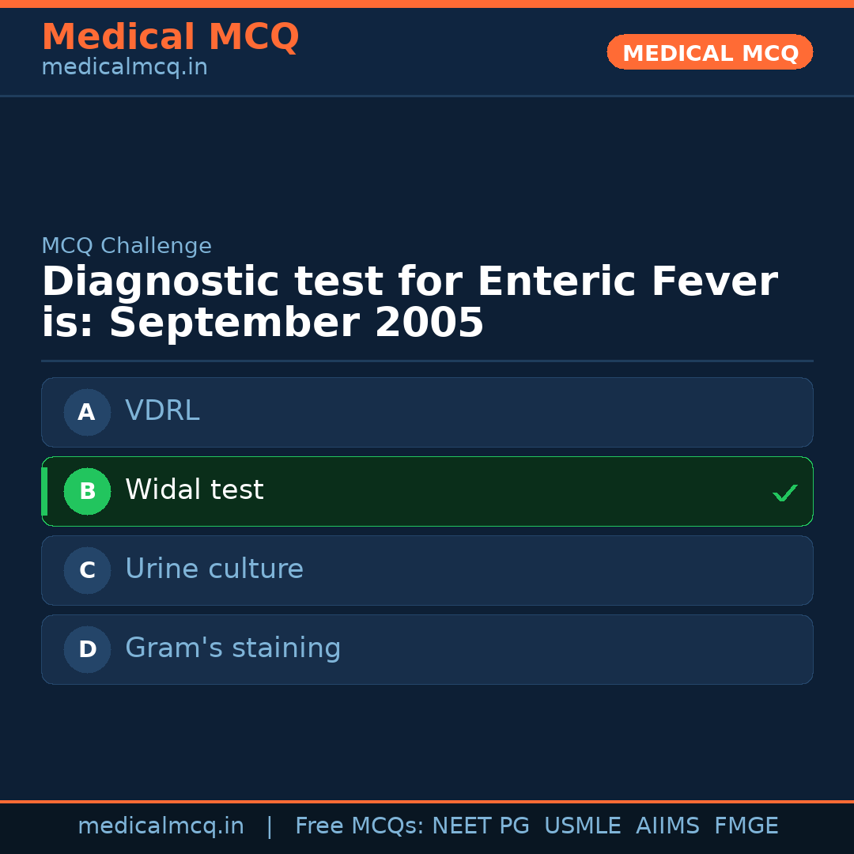Choose the Widal test answer

tap(427, 491)
